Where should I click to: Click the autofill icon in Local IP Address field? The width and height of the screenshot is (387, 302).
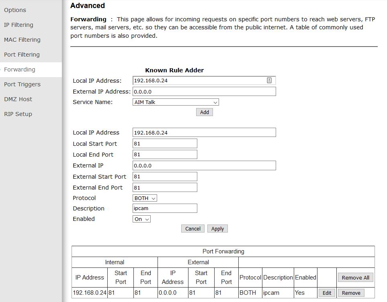tap(269, 81)
